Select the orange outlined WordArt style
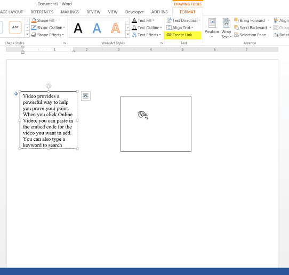 (x=115, y=28)
